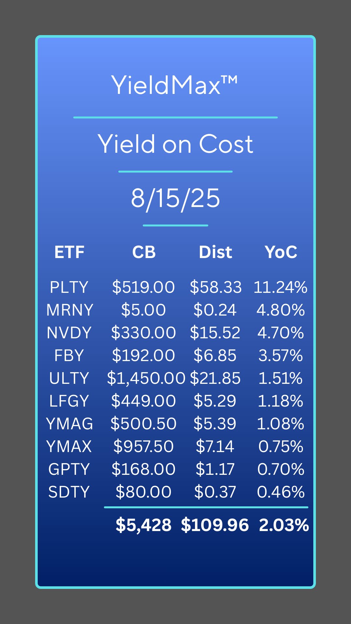Click SDTY cost basis $80.00
The width and height of the screenshot is (351, 624).
coord(143,492)
